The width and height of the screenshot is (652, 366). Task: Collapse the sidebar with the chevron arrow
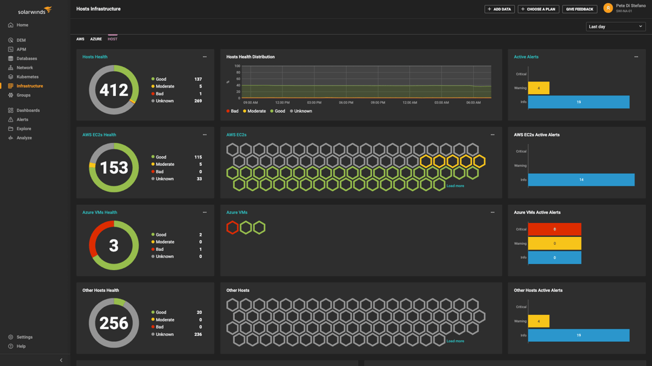(60, 359)
